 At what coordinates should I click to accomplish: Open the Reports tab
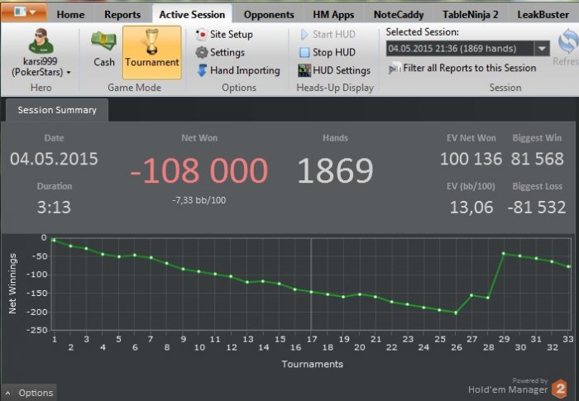pos(122,14)
